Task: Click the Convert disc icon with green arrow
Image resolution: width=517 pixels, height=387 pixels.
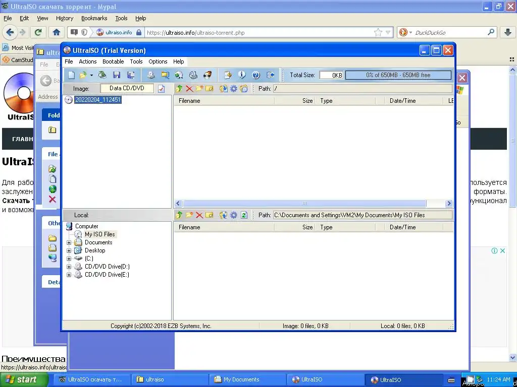Action: tap(179, 75)
